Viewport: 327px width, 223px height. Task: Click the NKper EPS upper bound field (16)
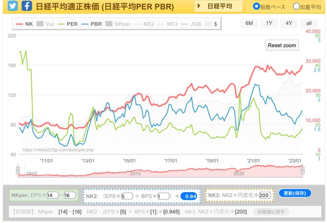70,196
